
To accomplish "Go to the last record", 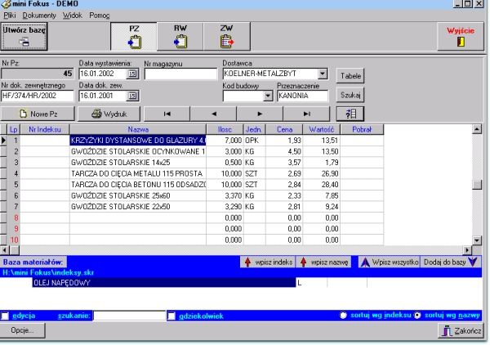I will pyautogui.click(x=306, y=114).
